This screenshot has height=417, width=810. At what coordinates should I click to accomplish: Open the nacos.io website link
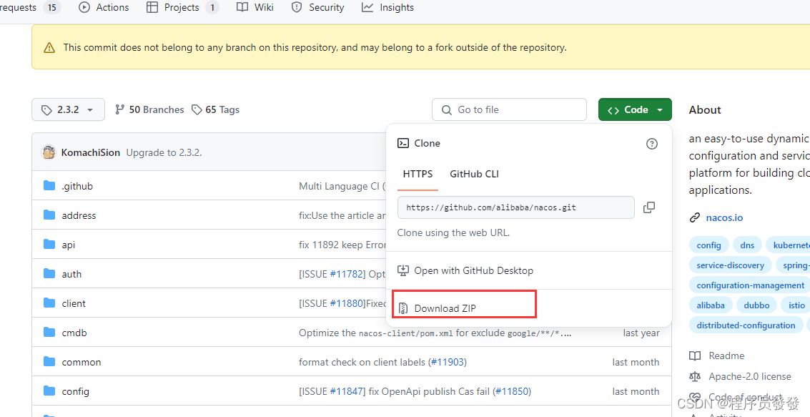(x=724, y=217)
